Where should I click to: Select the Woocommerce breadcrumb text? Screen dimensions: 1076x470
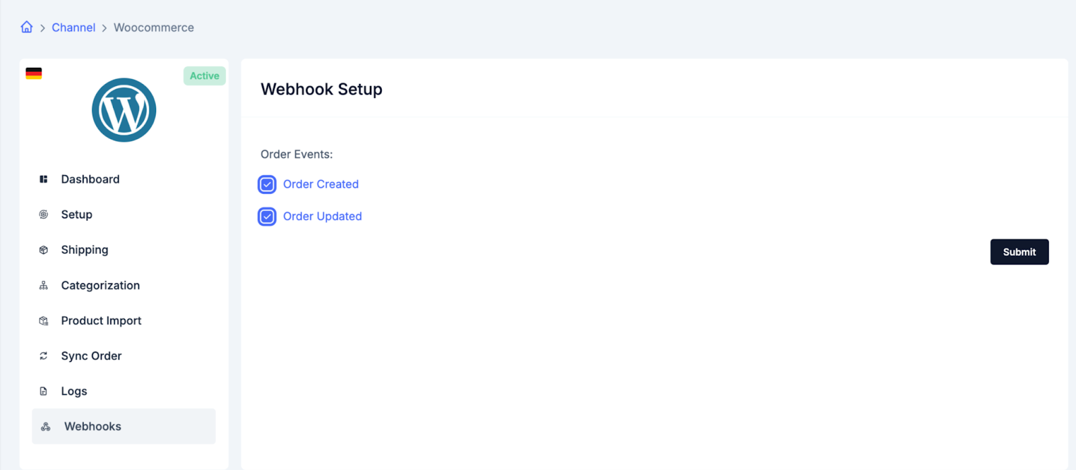pos(154,28)
